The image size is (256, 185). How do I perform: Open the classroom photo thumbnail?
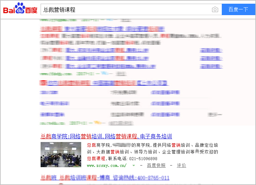tap(61, 154)
